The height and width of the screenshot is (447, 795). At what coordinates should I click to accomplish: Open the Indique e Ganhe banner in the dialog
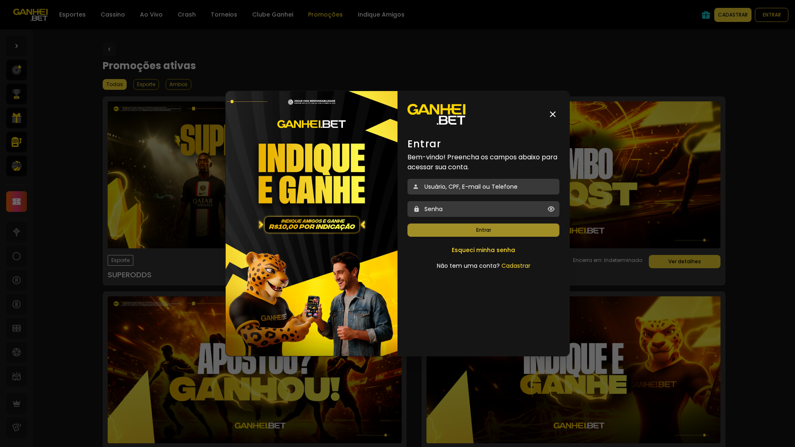(311, 223)
